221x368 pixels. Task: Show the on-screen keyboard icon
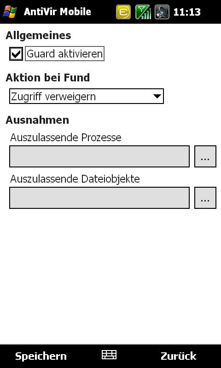click(109, 355)
